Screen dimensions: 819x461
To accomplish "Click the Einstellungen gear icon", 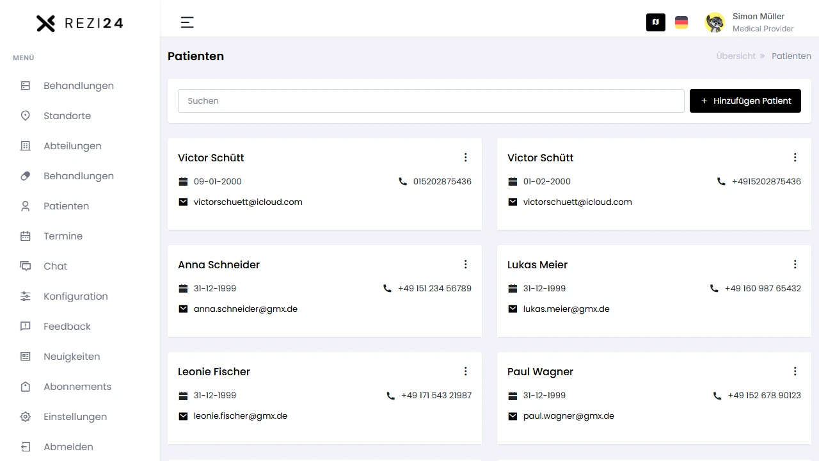I will coord(26,417).
